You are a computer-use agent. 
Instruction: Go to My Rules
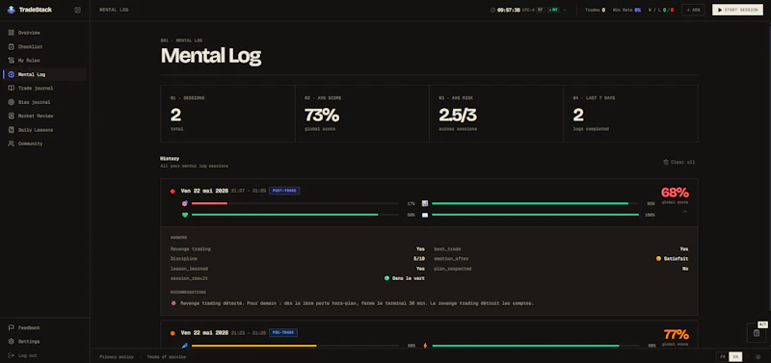[44, 61]
